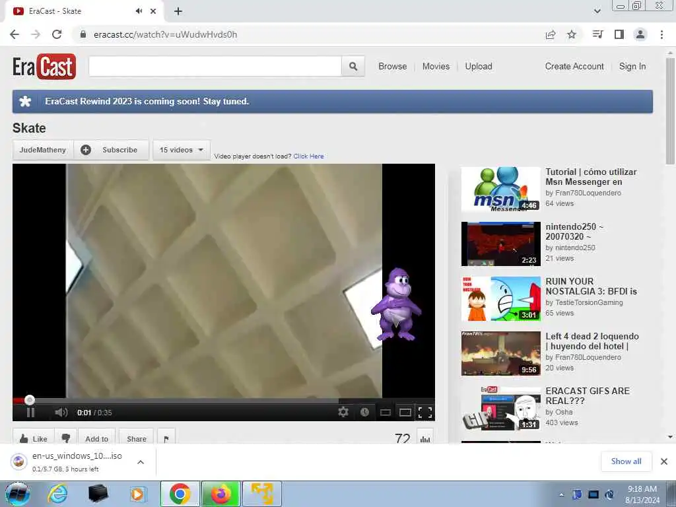Subscribe to JudeMatheny channel
Image resolution: width=676 pixels, height=507 pixels.
point(111,150)
